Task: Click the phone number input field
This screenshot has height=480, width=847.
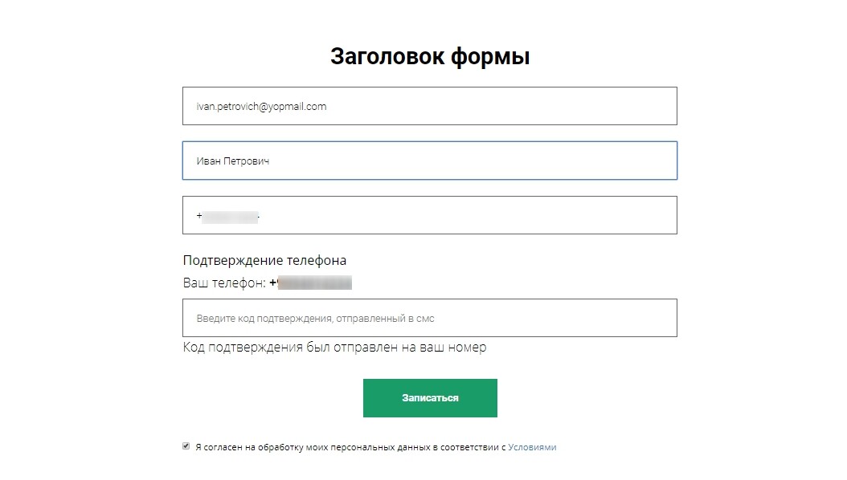Action: (429, 215)
